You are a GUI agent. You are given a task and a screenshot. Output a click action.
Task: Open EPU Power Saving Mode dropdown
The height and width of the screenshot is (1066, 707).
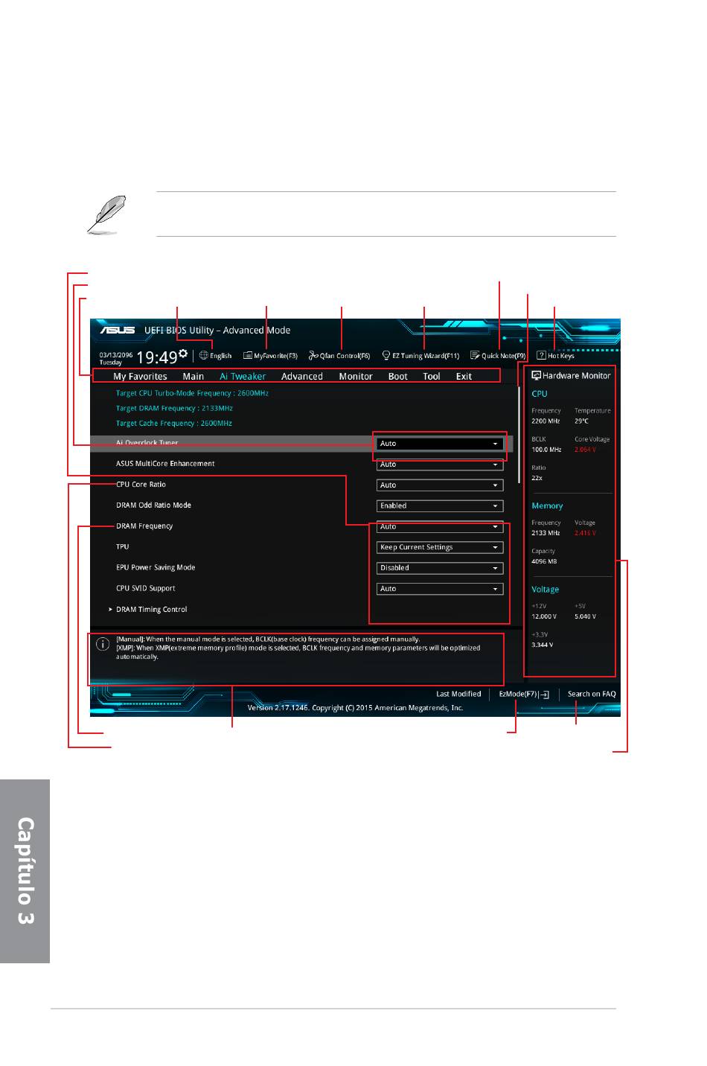[440, 568]
